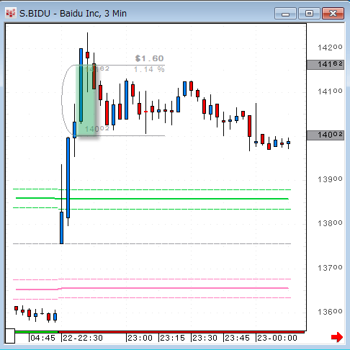Click the gray dashed horizontal level line
Screen dimensions: 350x350
152,243
